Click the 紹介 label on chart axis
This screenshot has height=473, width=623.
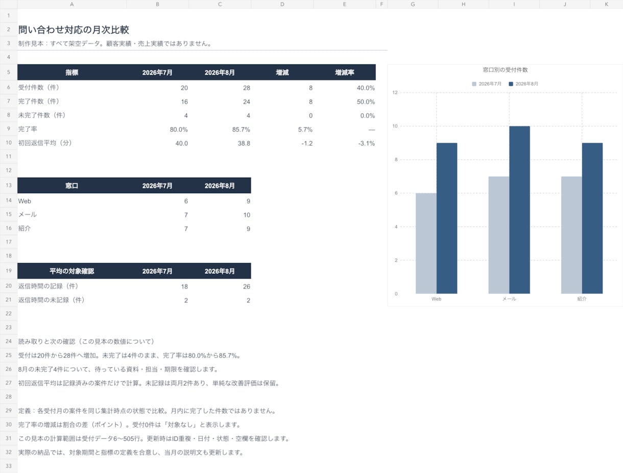tap(582, 299)
